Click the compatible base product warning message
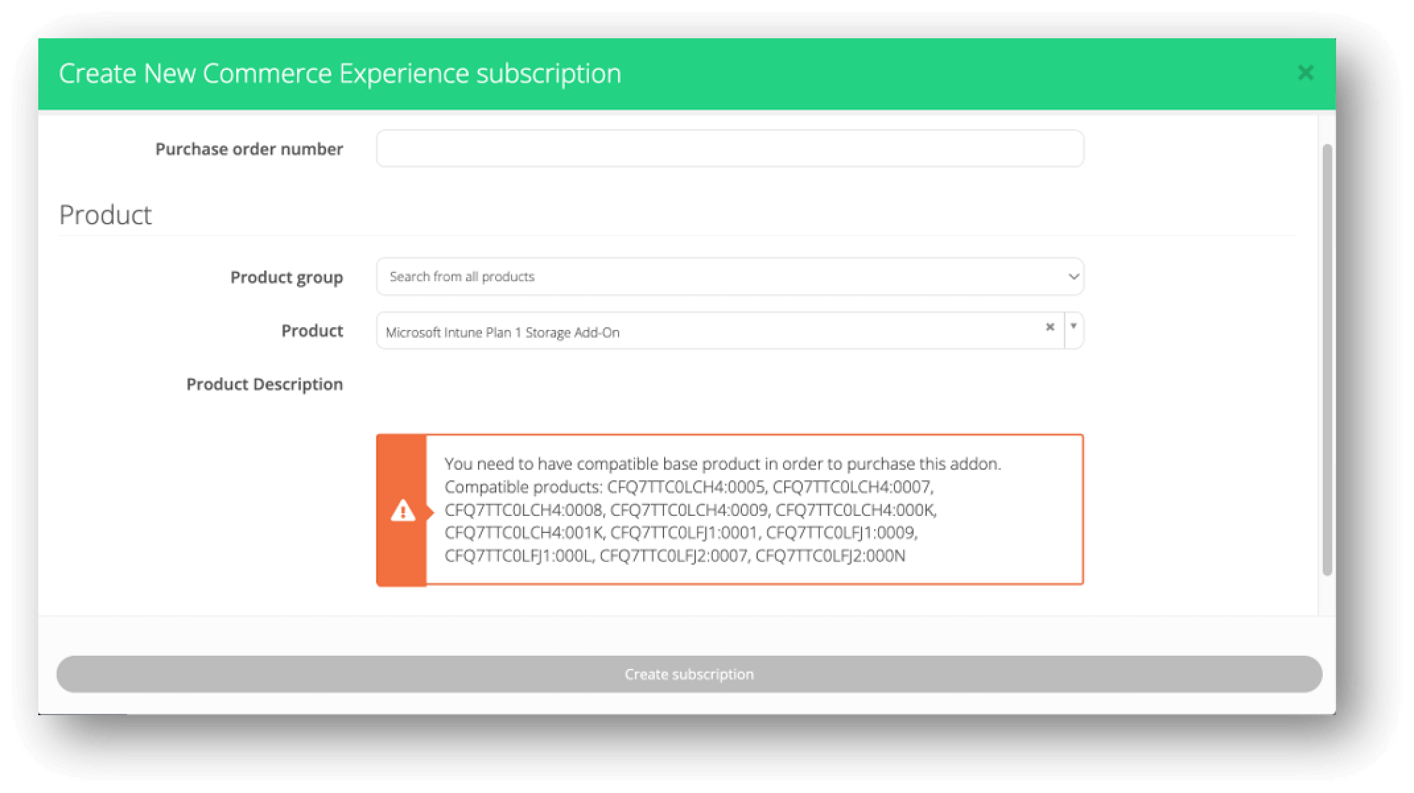Image resolution: width=1414 pixels, height=793 pixels. coord(729,509)
